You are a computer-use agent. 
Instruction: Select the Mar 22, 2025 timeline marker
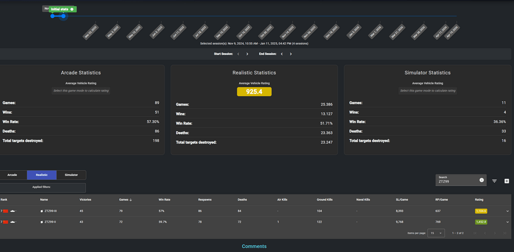91,32
